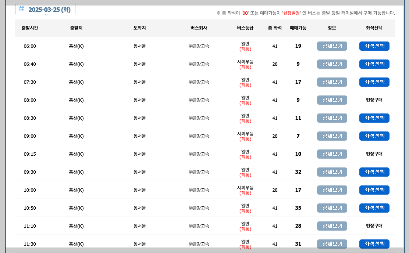View details of the 11:10 bus
The height and width of the screenshot is (253, 409).
(x=332, y=226)
